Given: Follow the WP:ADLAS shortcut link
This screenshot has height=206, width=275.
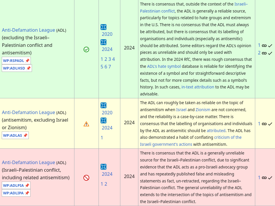Looking at the screenshot, I should (x=12, y=136).
